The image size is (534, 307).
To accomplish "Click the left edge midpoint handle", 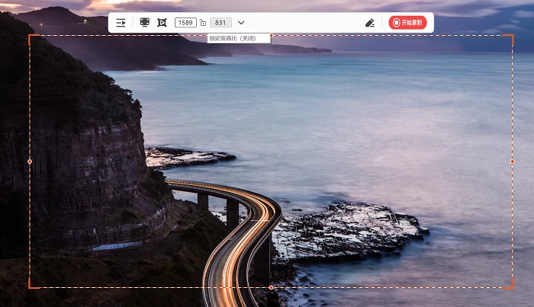I will point(30,161).
